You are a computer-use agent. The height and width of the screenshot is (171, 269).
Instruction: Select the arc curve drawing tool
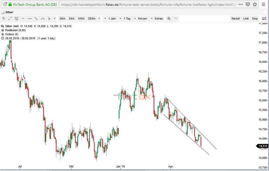coord(43,18)
